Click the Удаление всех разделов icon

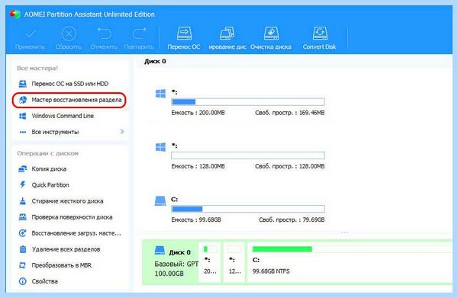click(22, 249)
